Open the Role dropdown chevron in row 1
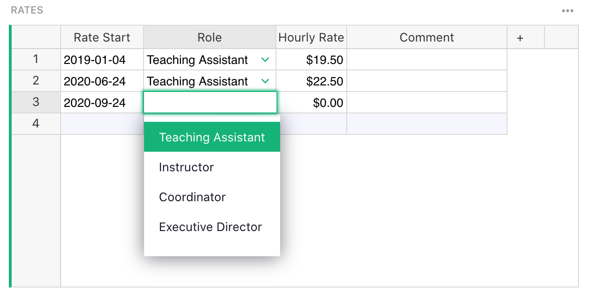Screen dimensions: 591x295 point(265,60)
